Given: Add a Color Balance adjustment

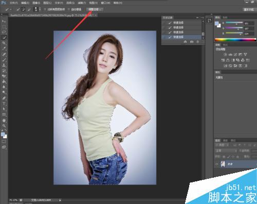Looking at the screenshot, I should pos(228,60).
